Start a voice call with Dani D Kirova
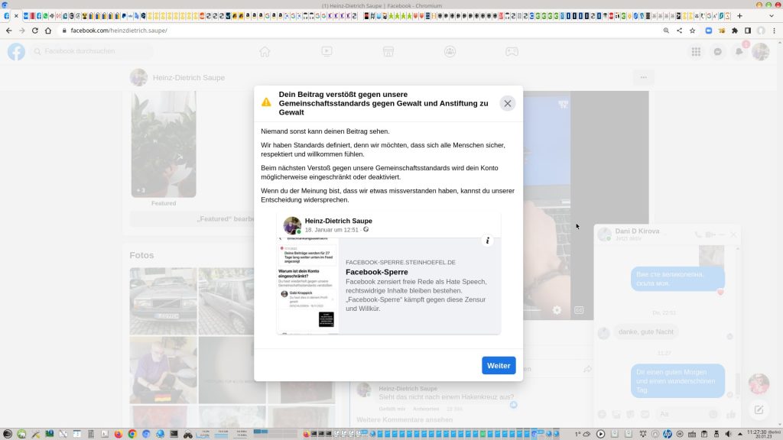 coord(697,235)
